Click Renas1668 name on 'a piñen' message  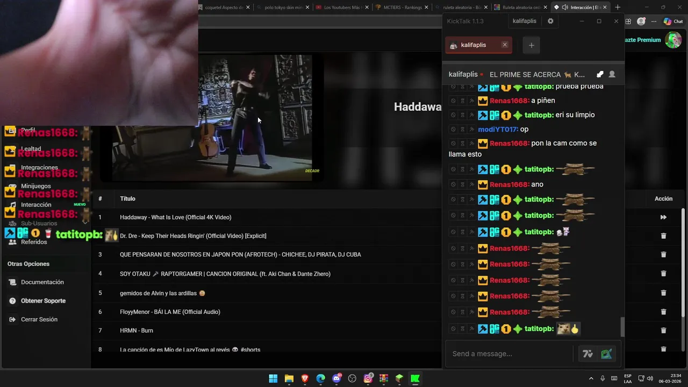pyautogui.click(x=510, y=101)
